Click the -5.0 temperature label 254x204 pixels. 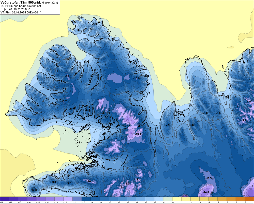click(136, 61)
